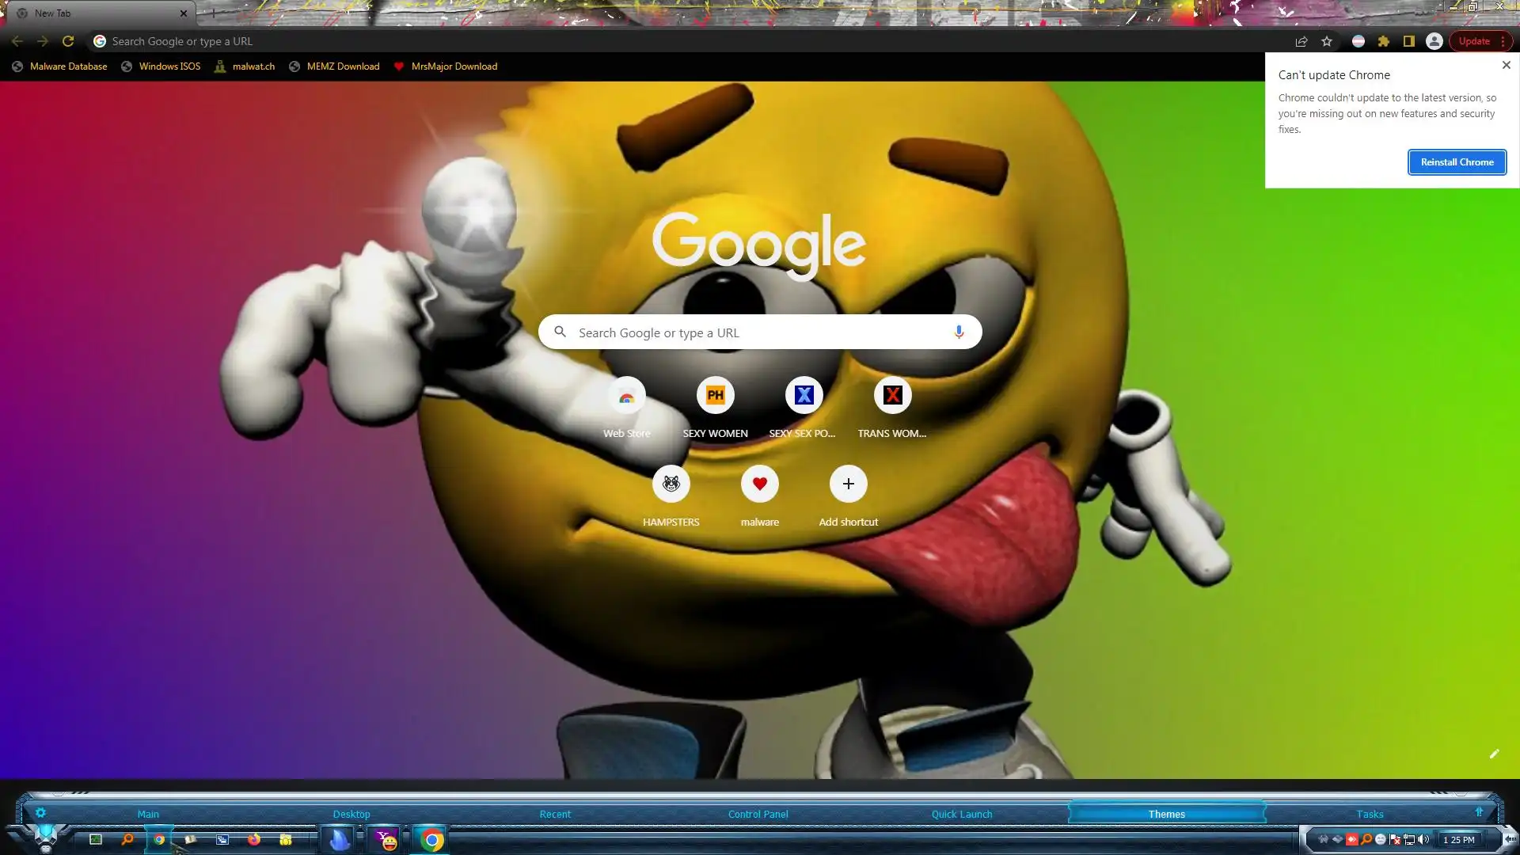Click the Add shortcut button
1520x855 pixels.
pyautogui.click(x=848, y=484)
